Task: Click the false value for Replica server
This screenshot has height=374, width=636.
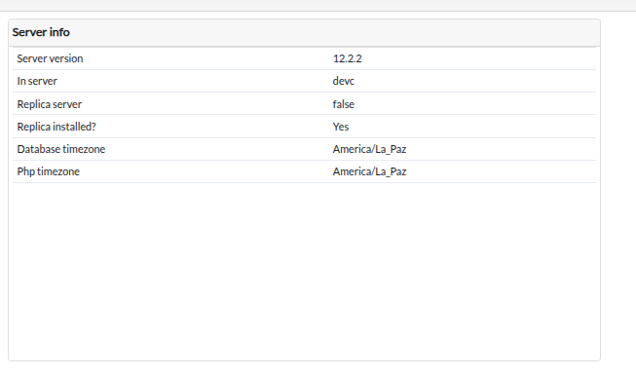Action: (344, 104)
